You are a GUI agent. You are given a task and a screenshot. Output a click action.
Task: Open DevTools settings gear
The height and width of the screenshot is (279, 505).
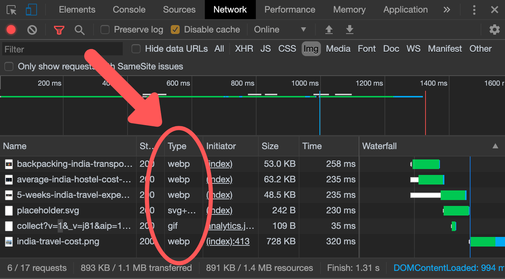point(495,30)
